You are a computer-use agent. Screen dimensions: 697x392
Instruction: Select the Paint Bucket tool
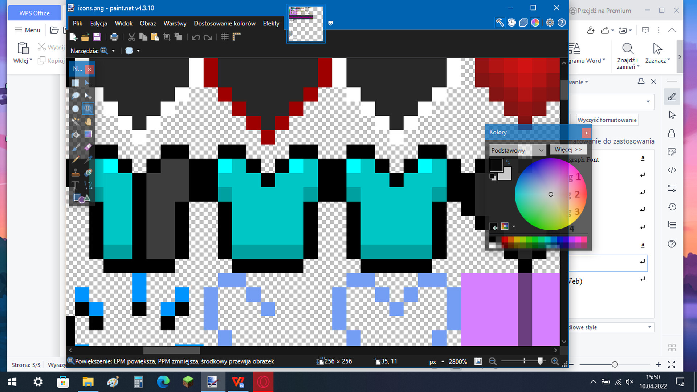click(76, 134)
